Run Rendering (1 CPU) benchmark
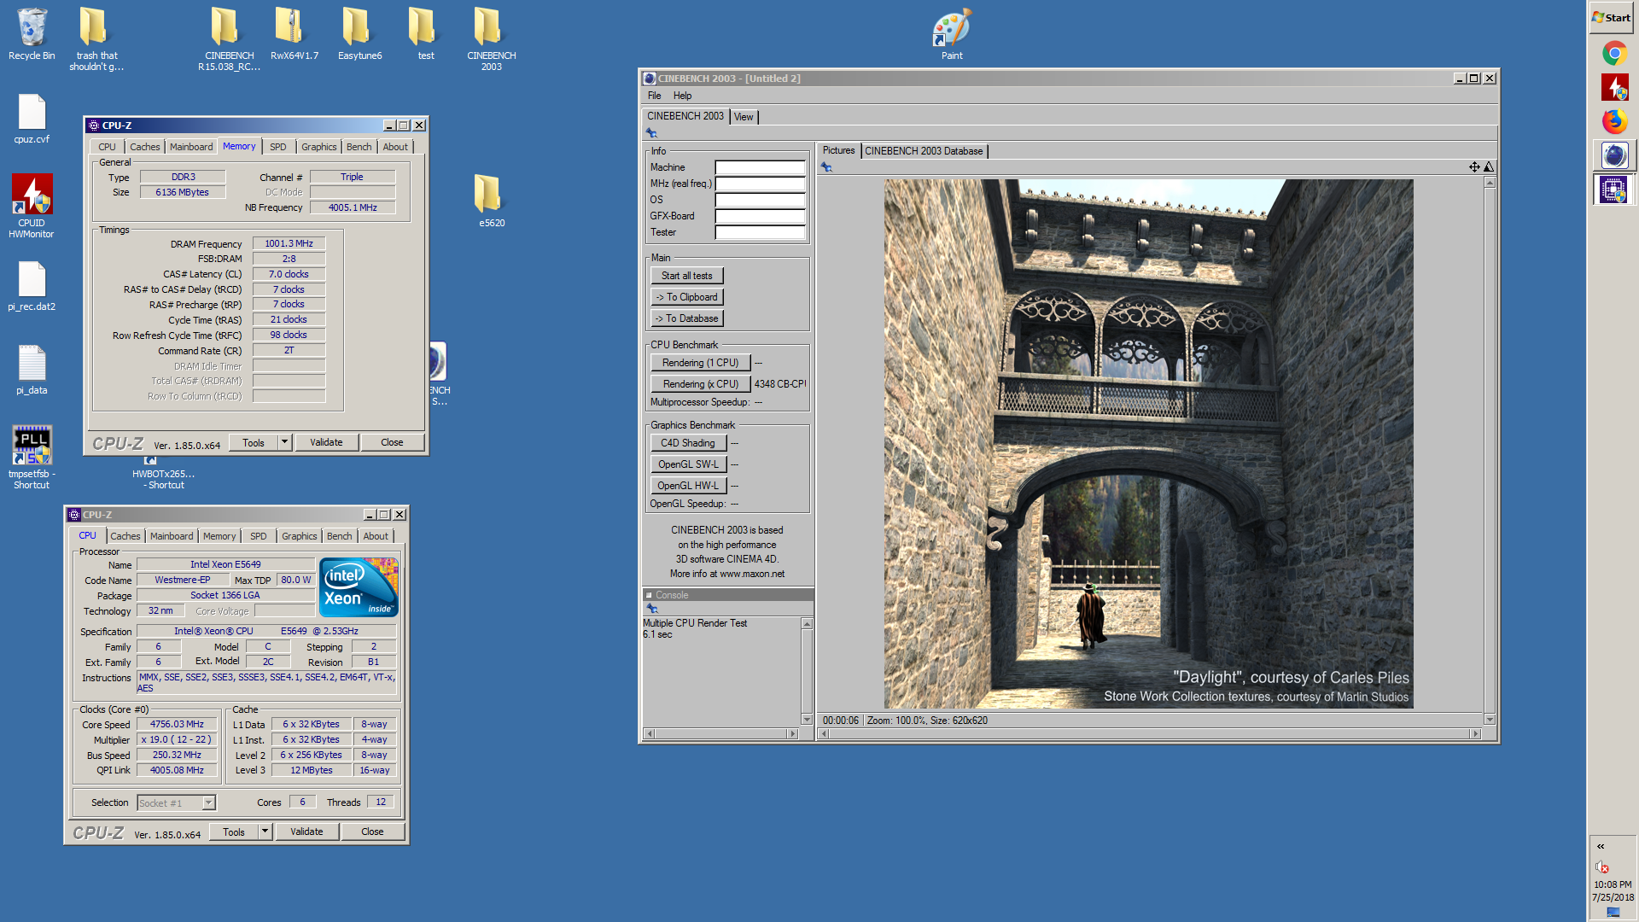 click(700, 363)
